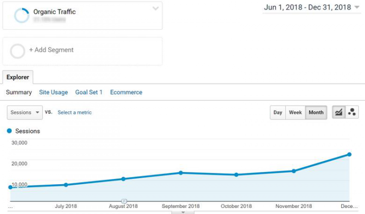Click the 'Select a metric' link

tap(75, 112)
